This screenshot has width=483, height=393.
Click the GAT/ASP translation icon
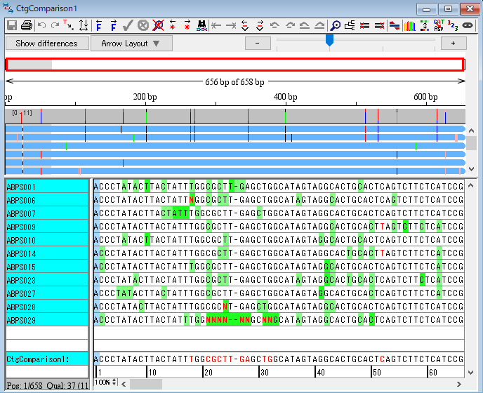(438, 25)
